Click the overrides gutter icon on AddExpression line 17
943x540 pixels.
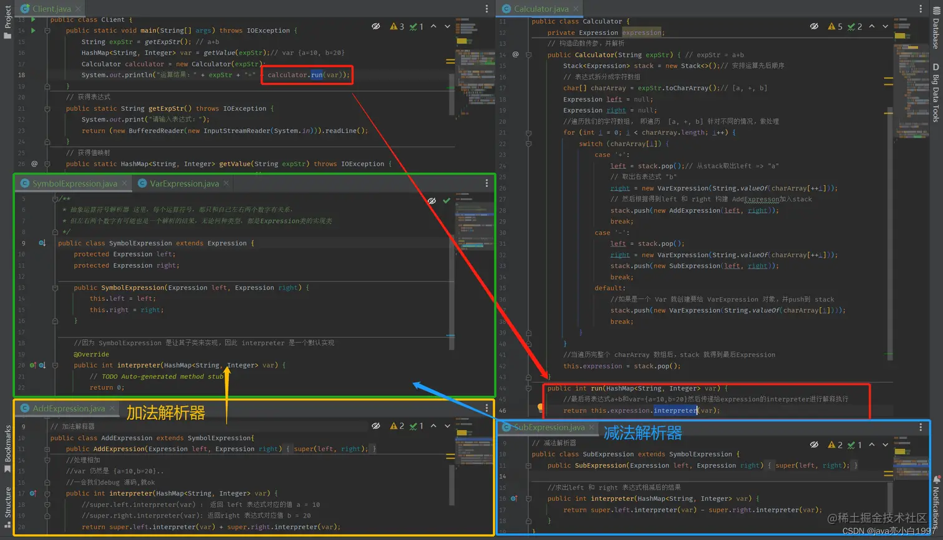click(32, 493)
